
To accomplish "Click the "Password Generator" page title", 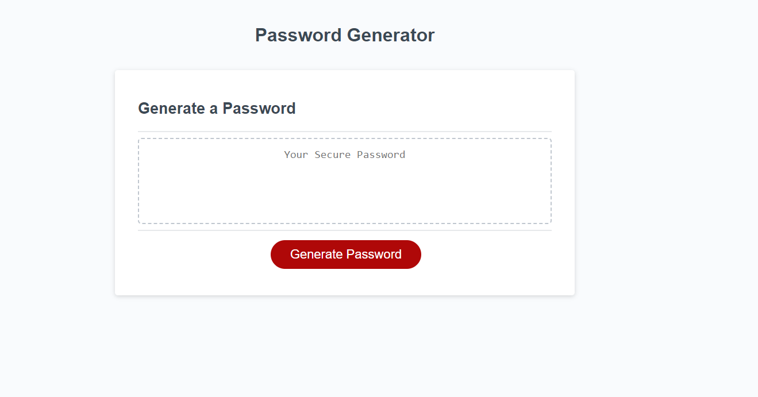I will 344,34.
